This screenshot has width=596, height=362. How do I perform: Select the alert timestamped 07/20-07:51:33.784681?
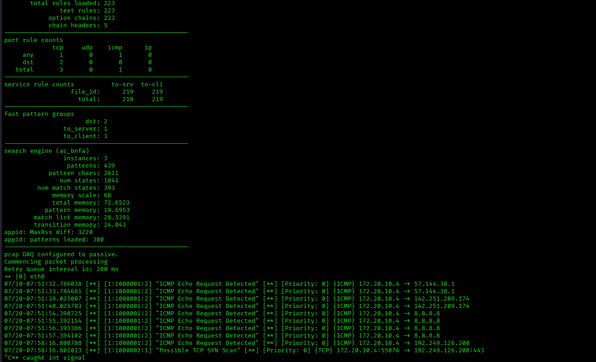click(229, 291)
